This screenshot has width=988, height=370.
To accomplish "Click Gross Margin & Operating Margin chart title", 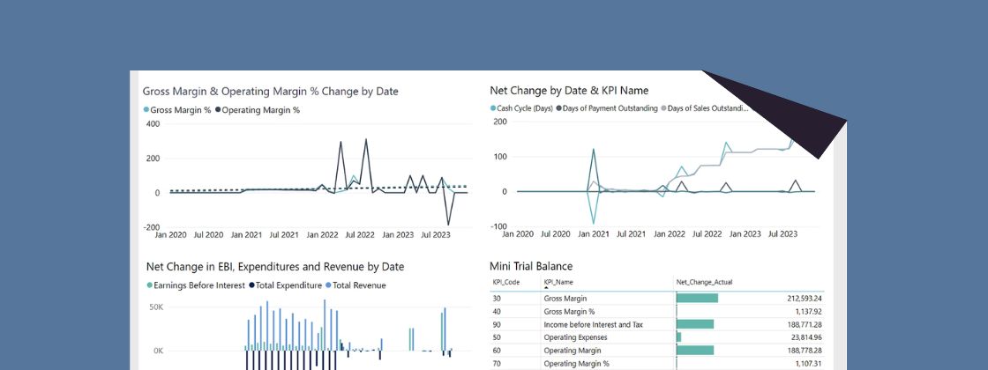I will click(x=270, y=92).
